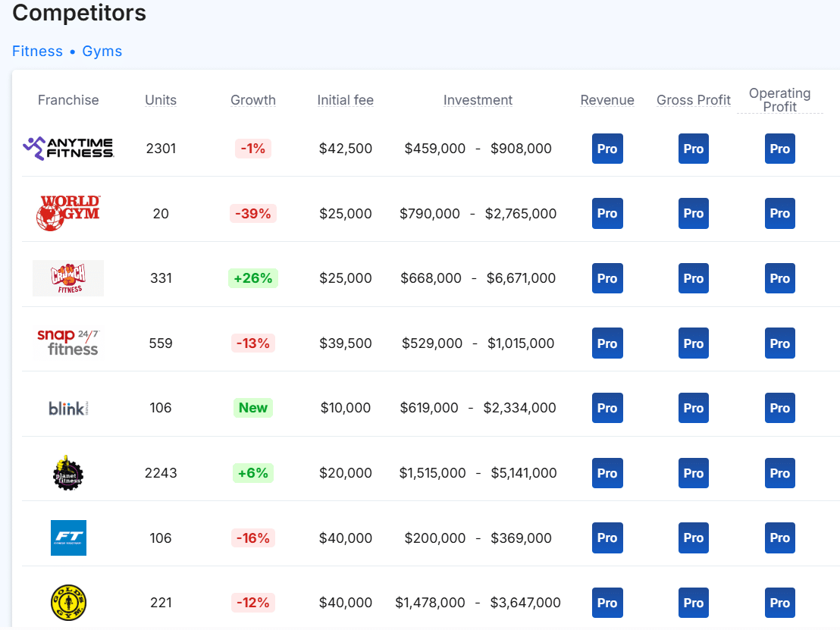Screen dimensions: 840x630
Task: Click the -13% growth badge
Action: (253, 343)
